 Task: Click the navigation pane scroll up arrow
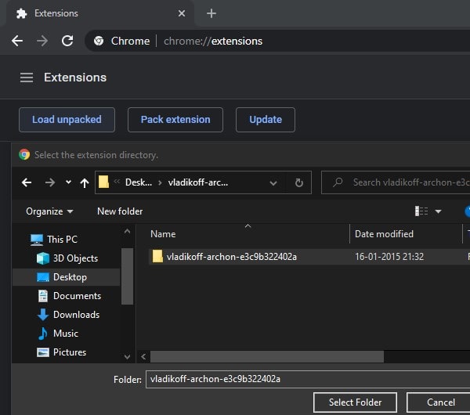pyautogui.click(x=127, y=231)
